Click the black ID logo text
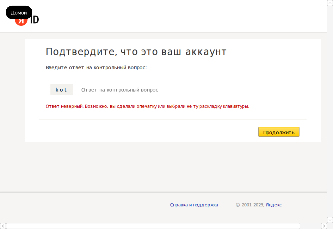This screenshot has height=229, width=333. click(35, 19)
